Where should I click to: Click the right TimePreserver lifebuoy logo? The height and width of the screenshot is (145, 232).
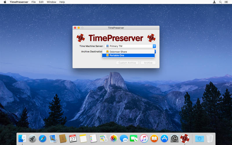[x=151, y=38]
